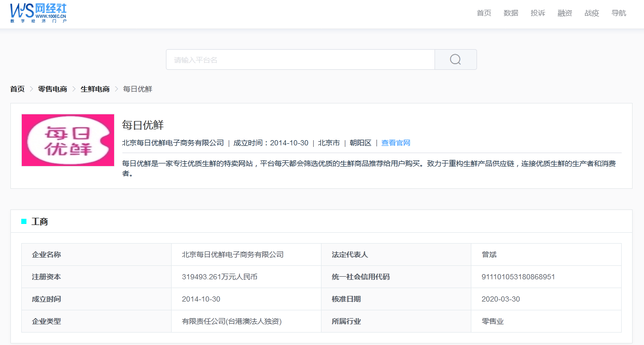
Task: Go to 首页 in the breadcrumb
Action: pos(17,89)
